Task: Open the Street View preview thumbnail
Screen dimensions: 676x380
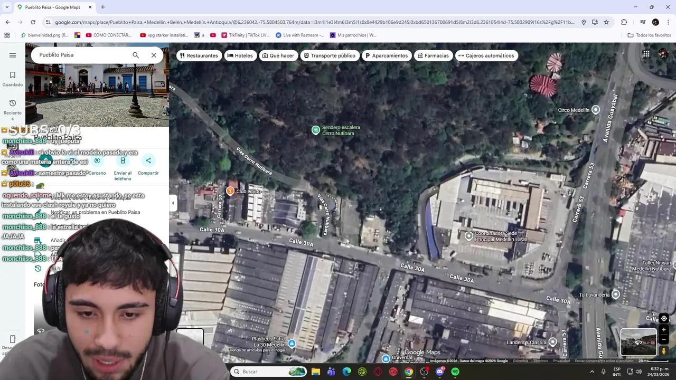Action: pyautogui.click(x=639, y=343)
